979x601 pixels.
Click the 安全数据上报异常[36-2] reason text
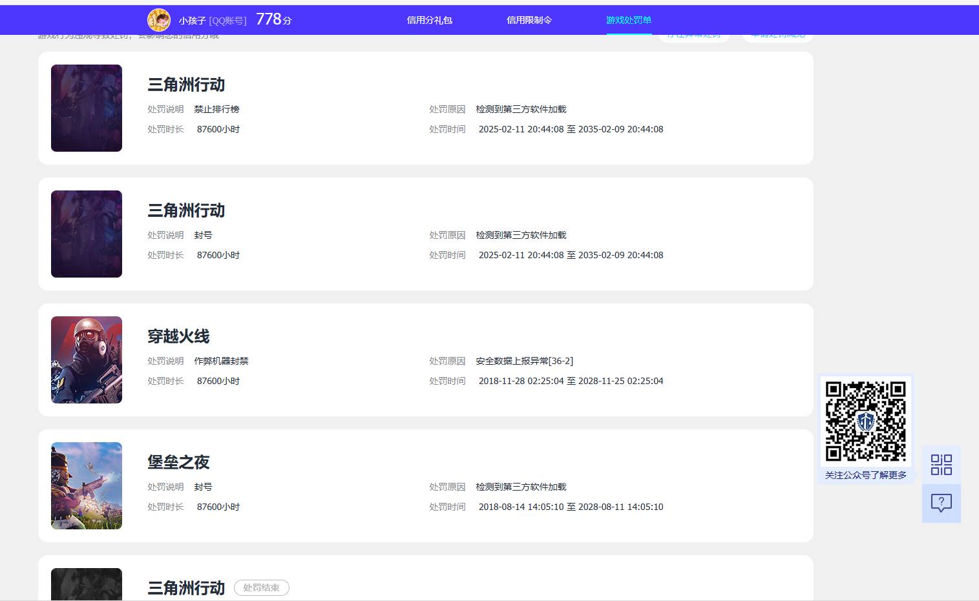click(524, 361)
